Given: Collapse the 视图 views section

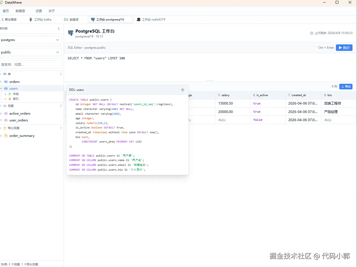Looking at the screenshot, I should click(1, 106).
